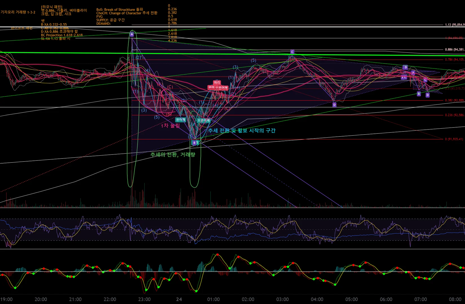The height and width of the screenshot is (304, 465).
Task: Click the '24' date label on time axis
Action: coord(179,299)
